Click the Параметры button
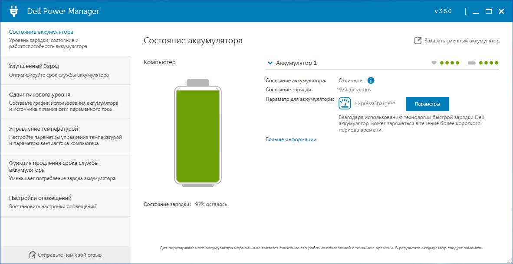 [427, 104]
